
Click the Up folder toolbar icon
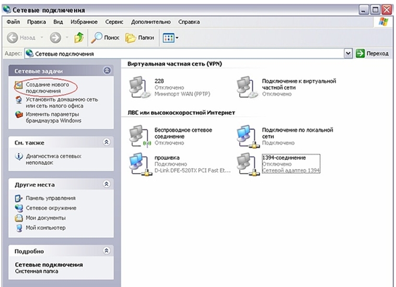pyautogui.click(x=78, y=38)
